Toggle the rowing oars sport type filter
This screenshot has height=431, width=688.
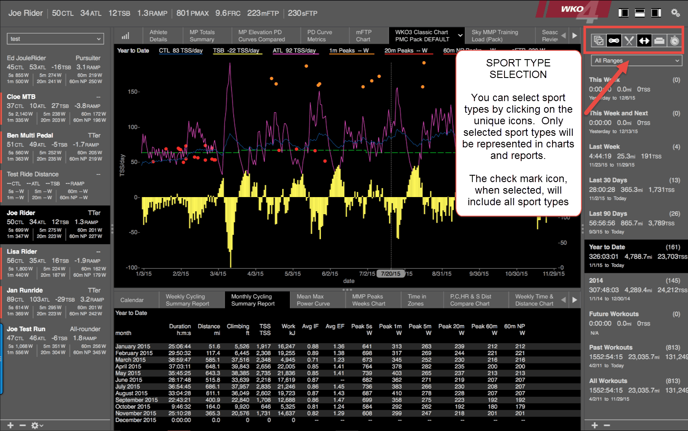pyautogui.click(x=629, y=41)
